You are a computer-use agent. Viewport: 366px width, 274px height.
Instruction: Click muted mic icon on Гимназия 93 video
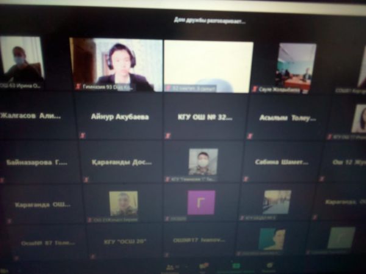77,88
